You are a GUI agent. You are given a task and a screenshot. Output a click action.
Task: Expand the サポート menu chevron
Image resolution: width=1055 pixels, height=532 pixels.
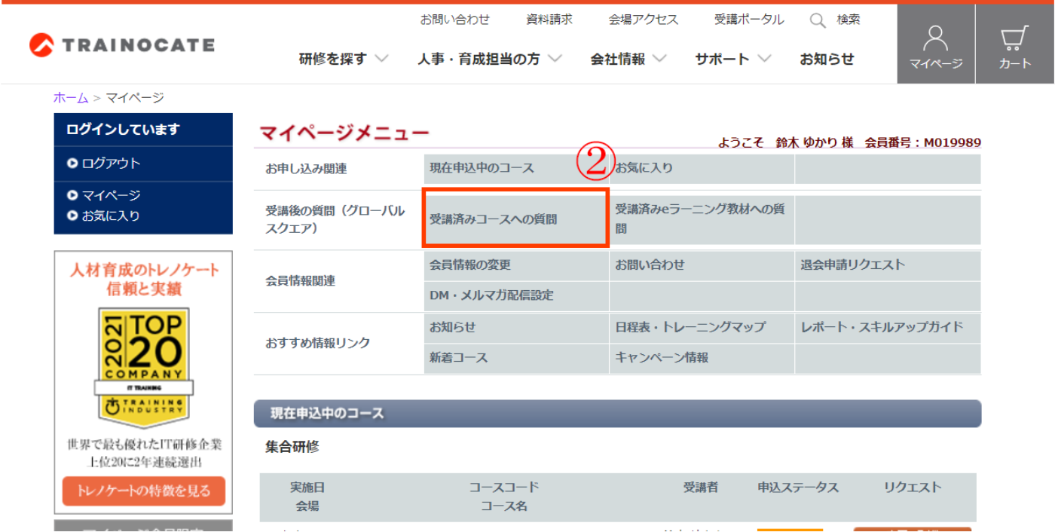tap(764, 59)
